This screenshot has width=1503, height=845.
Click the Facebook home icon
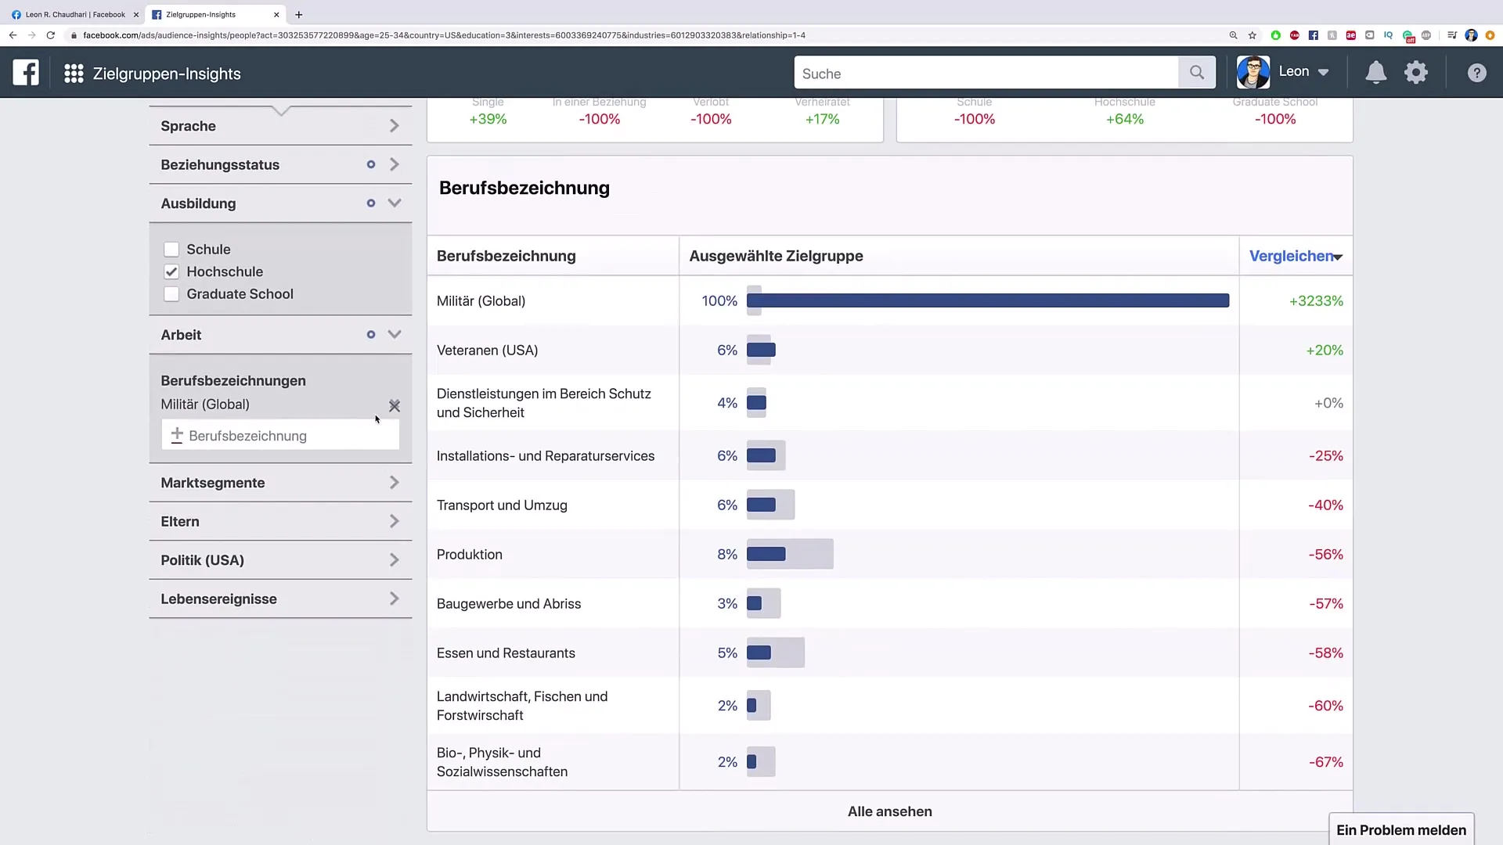(x=26, y=74)
